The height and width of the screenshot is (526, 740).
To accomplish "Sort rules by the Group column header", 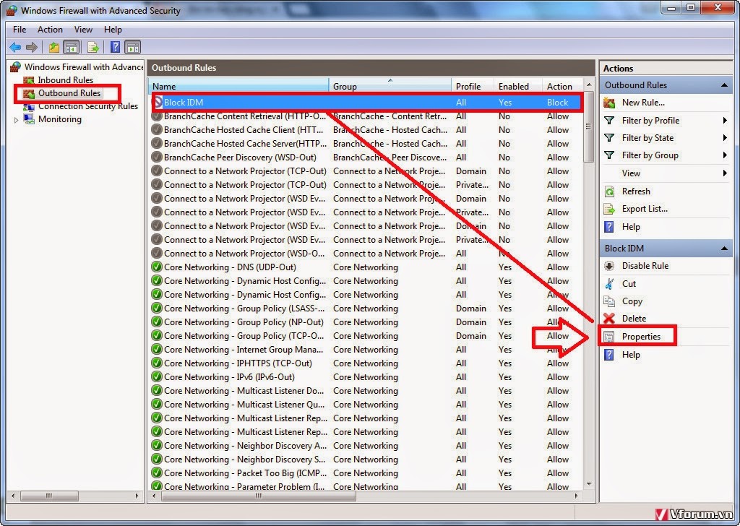I will click(x=390, y=86).
